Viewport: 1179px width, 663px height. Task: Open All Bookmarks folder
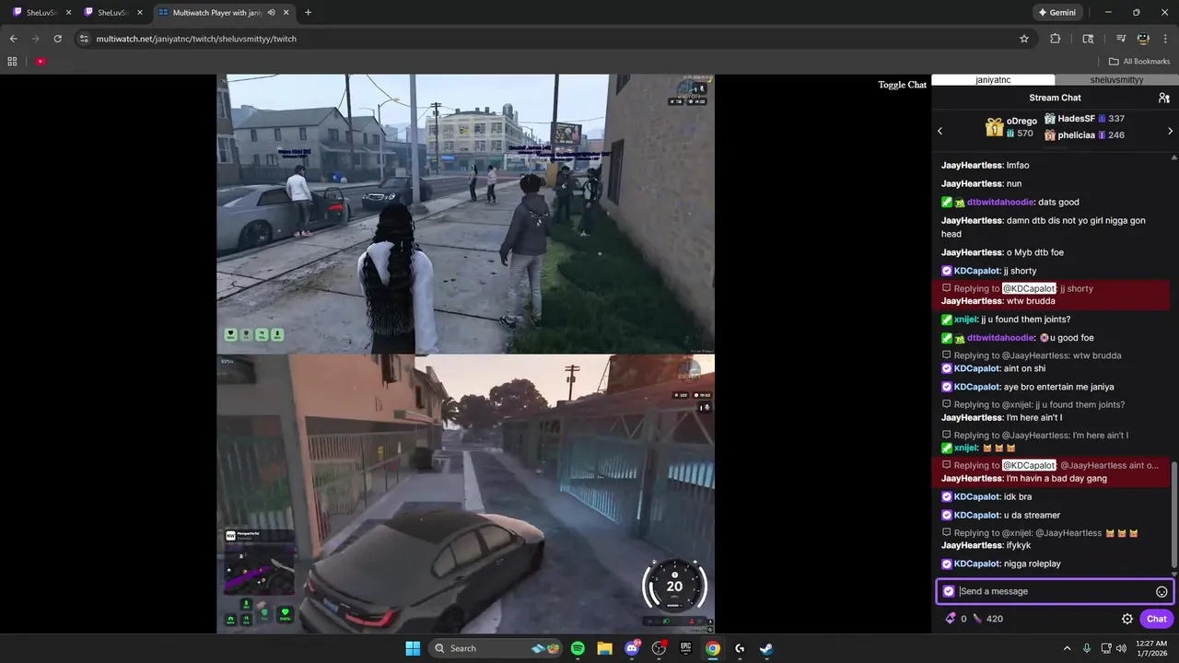pos(1139,61)
